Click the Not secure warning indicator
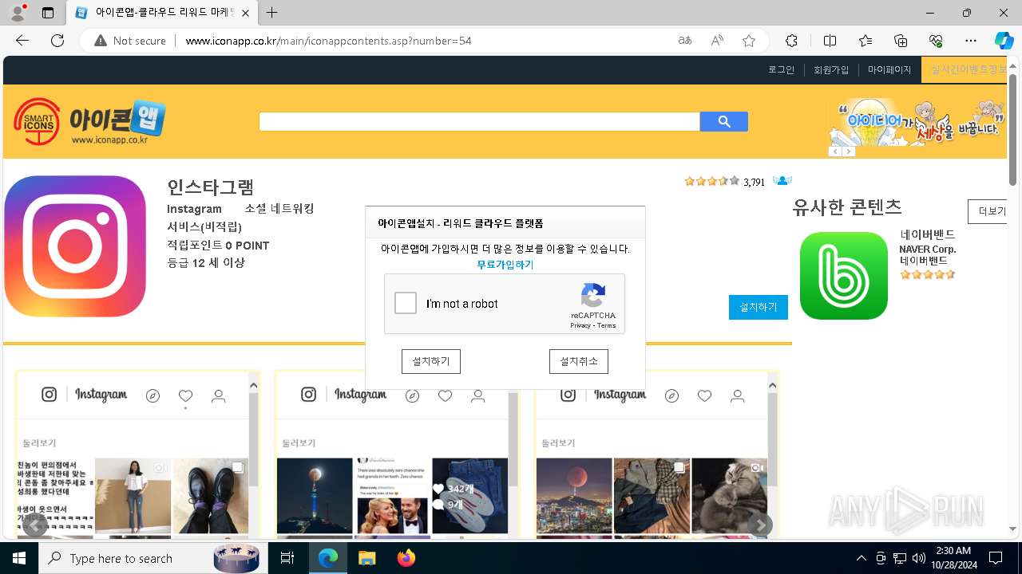The image size is (1022, 574). pyautogui.click(x=130, y=41)
